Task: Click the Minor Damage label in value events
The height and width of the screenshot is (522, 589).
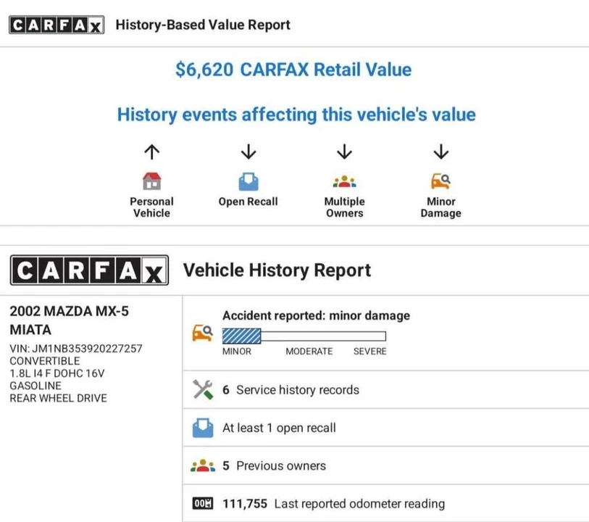Action: 441,207
